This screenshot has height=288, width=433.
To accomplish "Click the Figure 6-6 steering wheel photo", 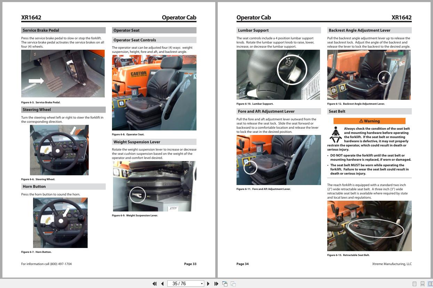I will tap(59, 150).
